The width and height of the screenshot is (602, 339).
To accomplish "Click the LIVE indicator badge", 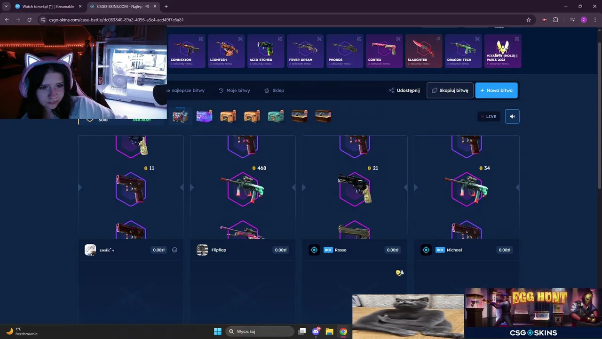I will (488, 116).
